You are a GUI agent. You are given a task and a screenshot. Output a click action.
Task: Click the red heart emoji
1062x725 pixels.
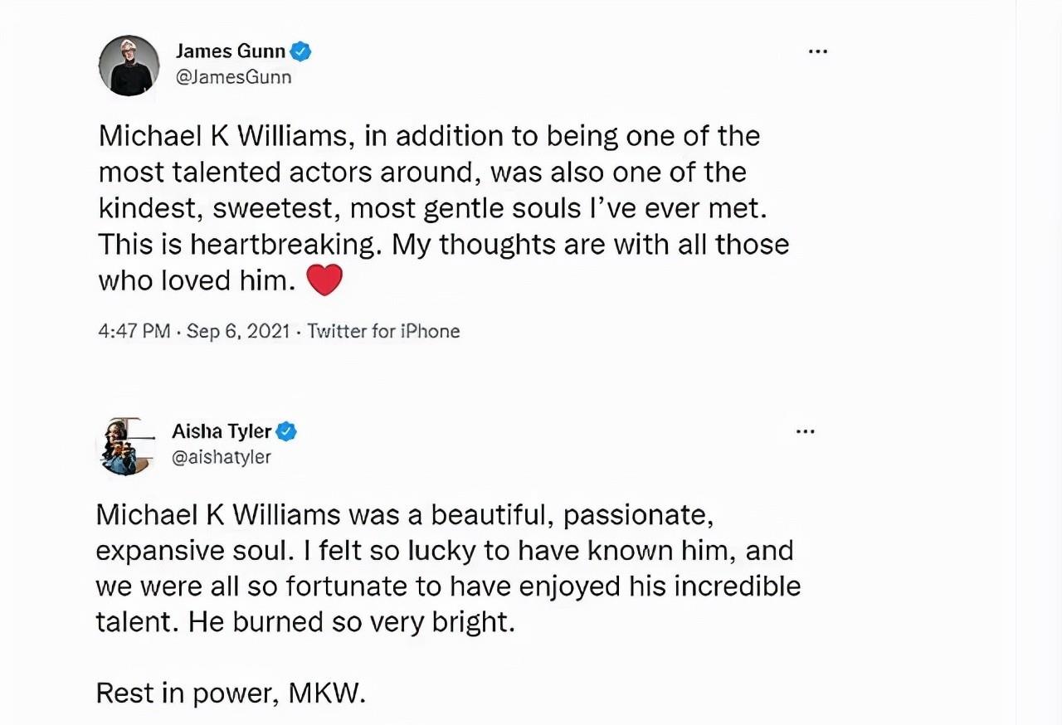click(324, 280)
